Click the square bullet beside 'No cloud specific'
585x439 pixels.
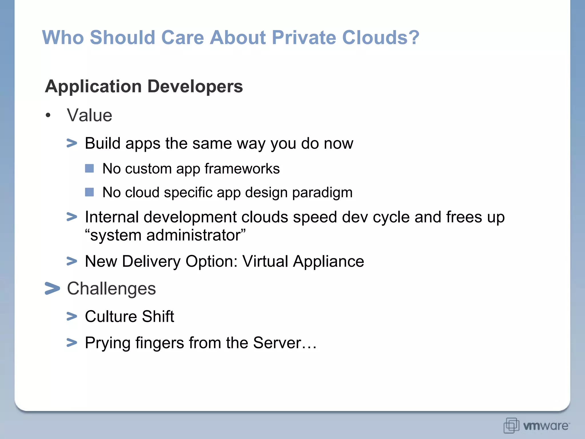tap(89, 192)
